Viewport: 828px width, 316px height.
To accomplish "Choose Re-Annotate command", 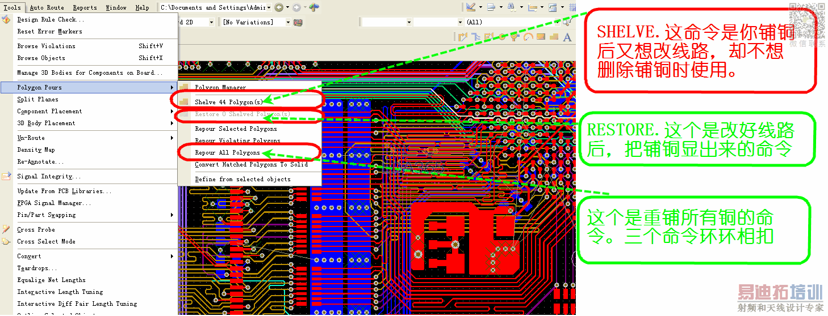I will pos(40,162).
